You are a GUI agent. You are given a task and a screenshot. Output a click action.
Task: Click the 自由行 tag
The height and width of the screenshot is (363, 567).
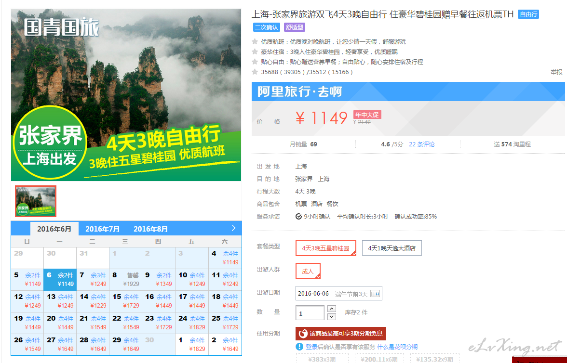528,14
